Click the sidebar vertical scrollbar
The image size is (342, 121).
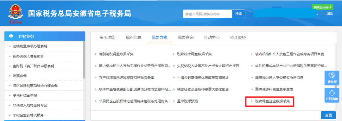pyautogui.click(x=84, y=60)
